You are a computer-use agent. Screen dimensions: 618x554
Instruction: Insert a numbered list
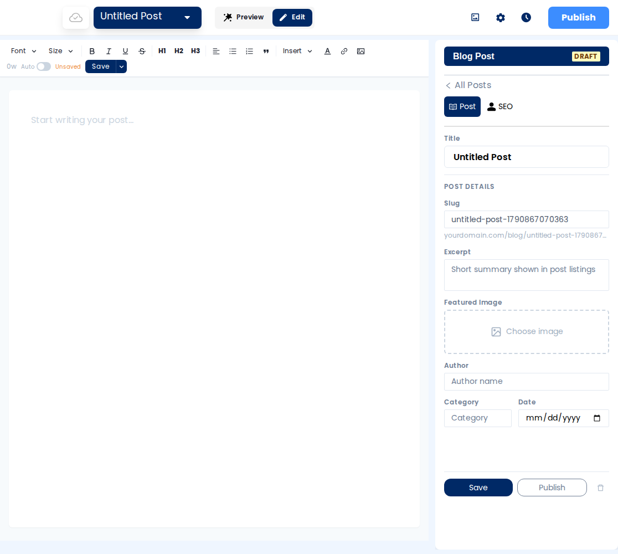(x=250, y=52)
